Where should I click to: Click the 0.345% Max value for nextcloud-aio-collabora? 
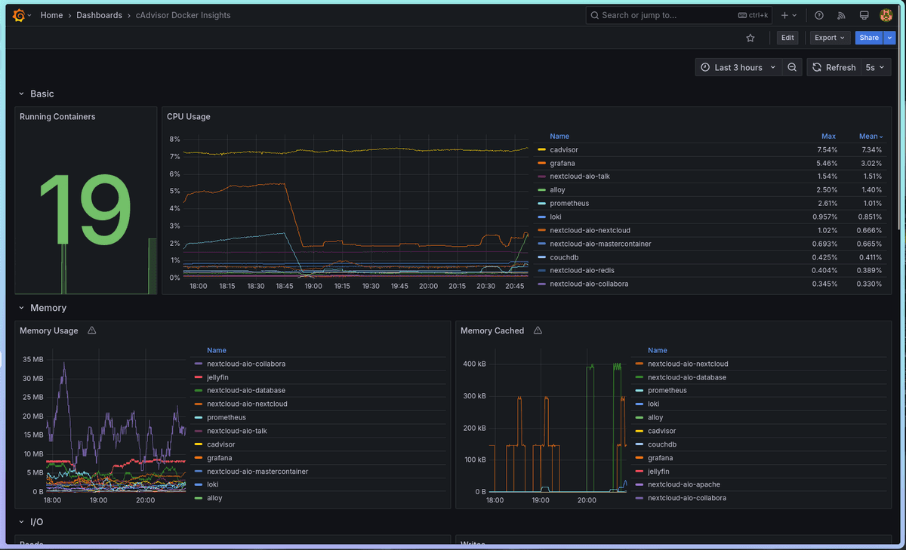(x=824, y=284)
